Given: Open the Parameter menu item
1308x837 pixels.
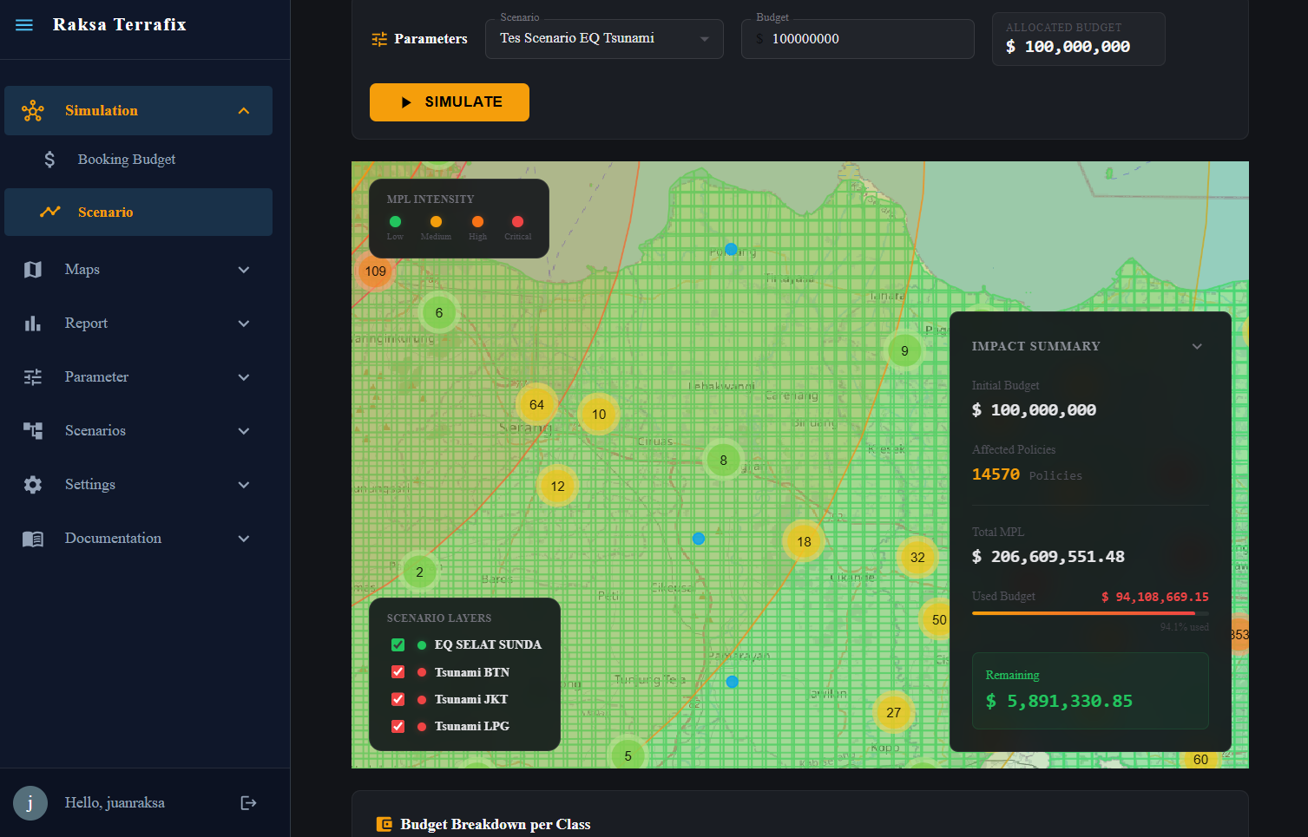Looking at the screenshot, I should coord(139,377).
